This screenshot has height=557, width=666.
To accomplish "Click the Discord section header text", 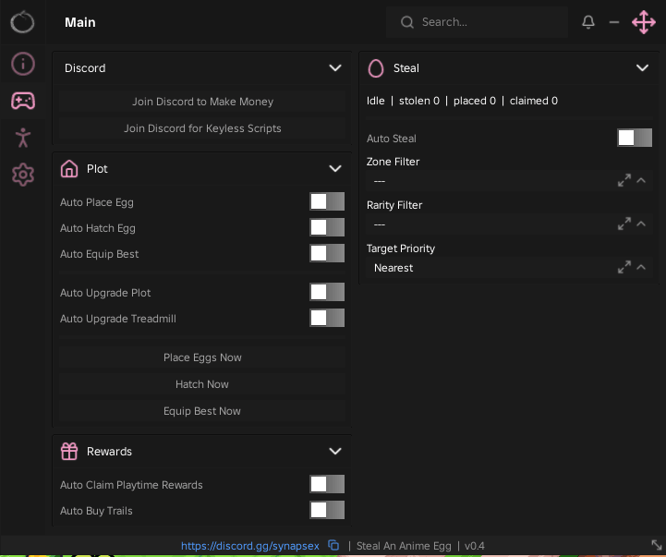I will tap(85, 68).
